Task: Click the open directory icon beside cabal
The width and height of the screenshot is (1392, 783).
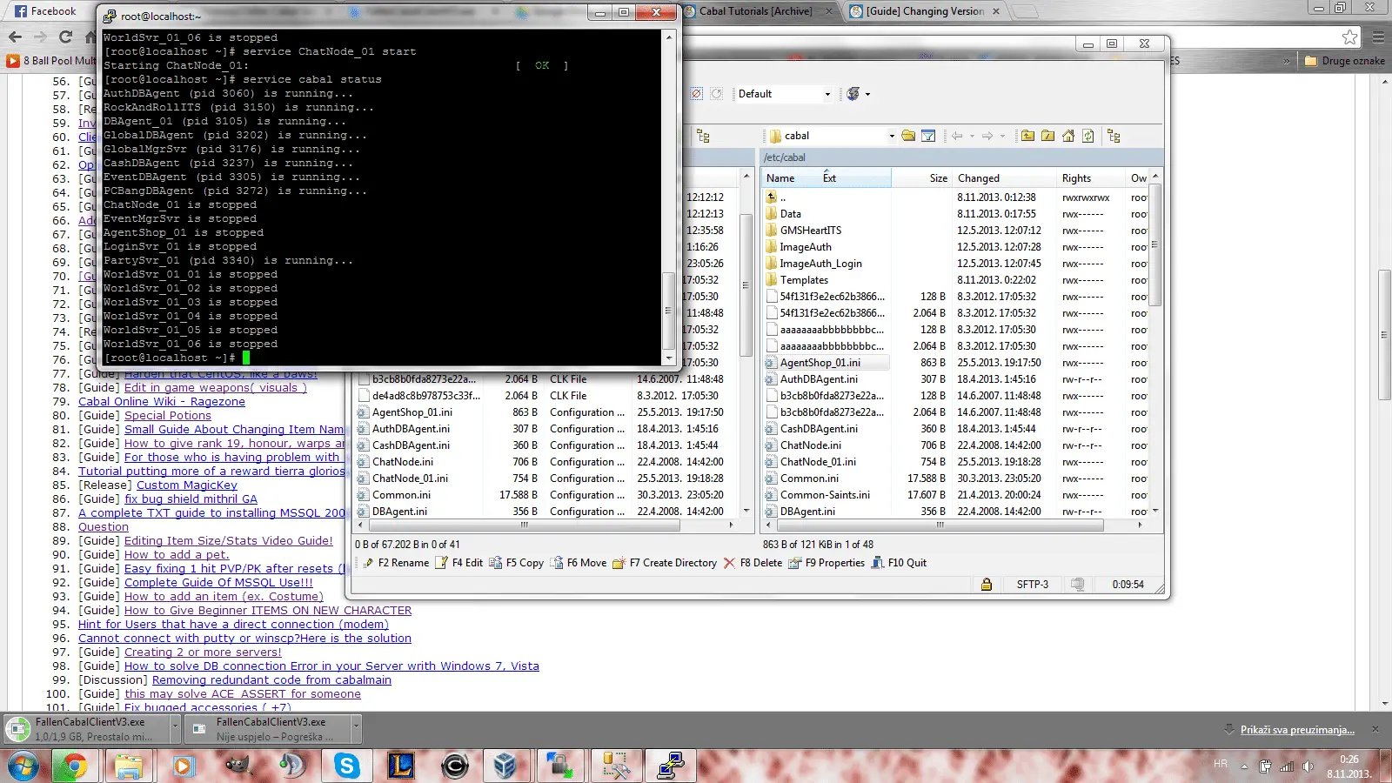Action: point(908,136)
